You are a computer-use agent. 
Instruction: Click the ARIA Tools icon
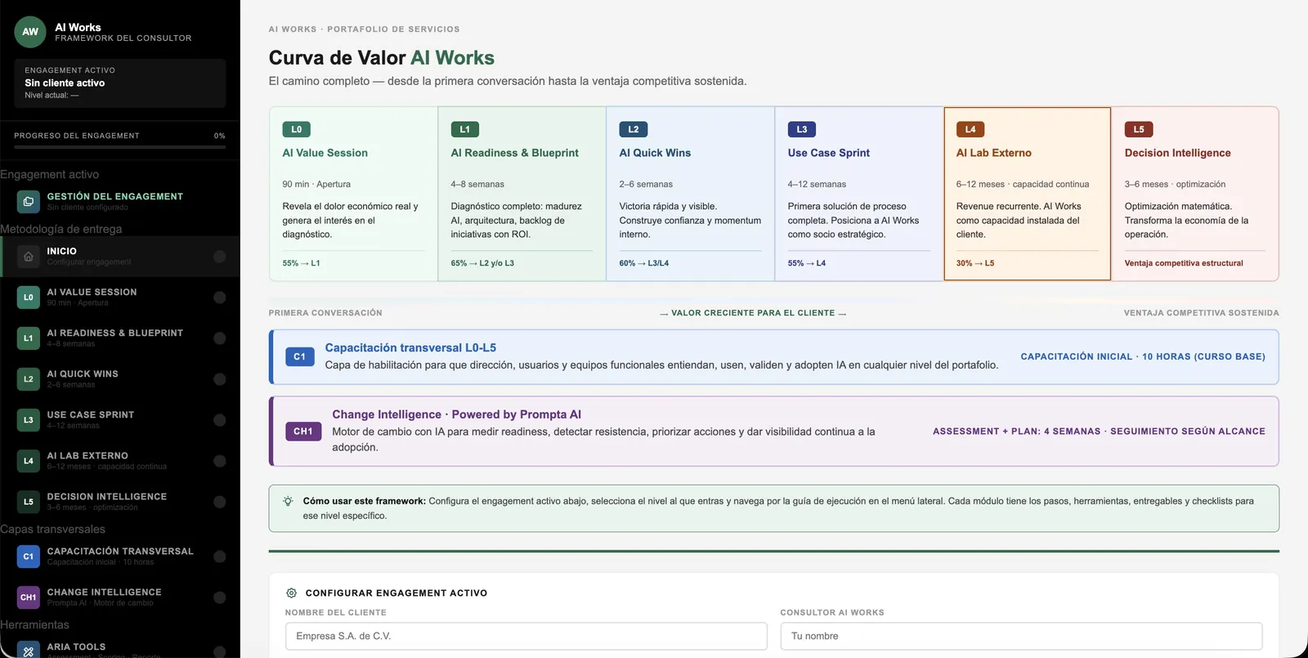coord(29,651)
